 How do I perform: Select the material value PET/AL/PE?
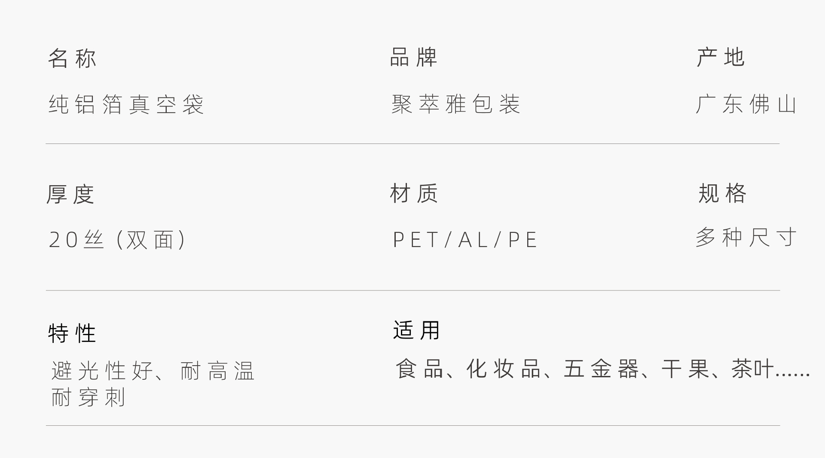[465, 240]
